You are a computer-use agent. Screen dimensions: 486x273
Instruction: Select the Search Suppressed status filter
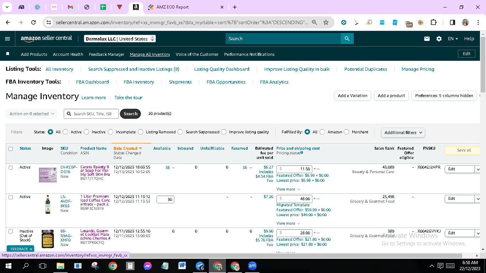tap(180, 132)
